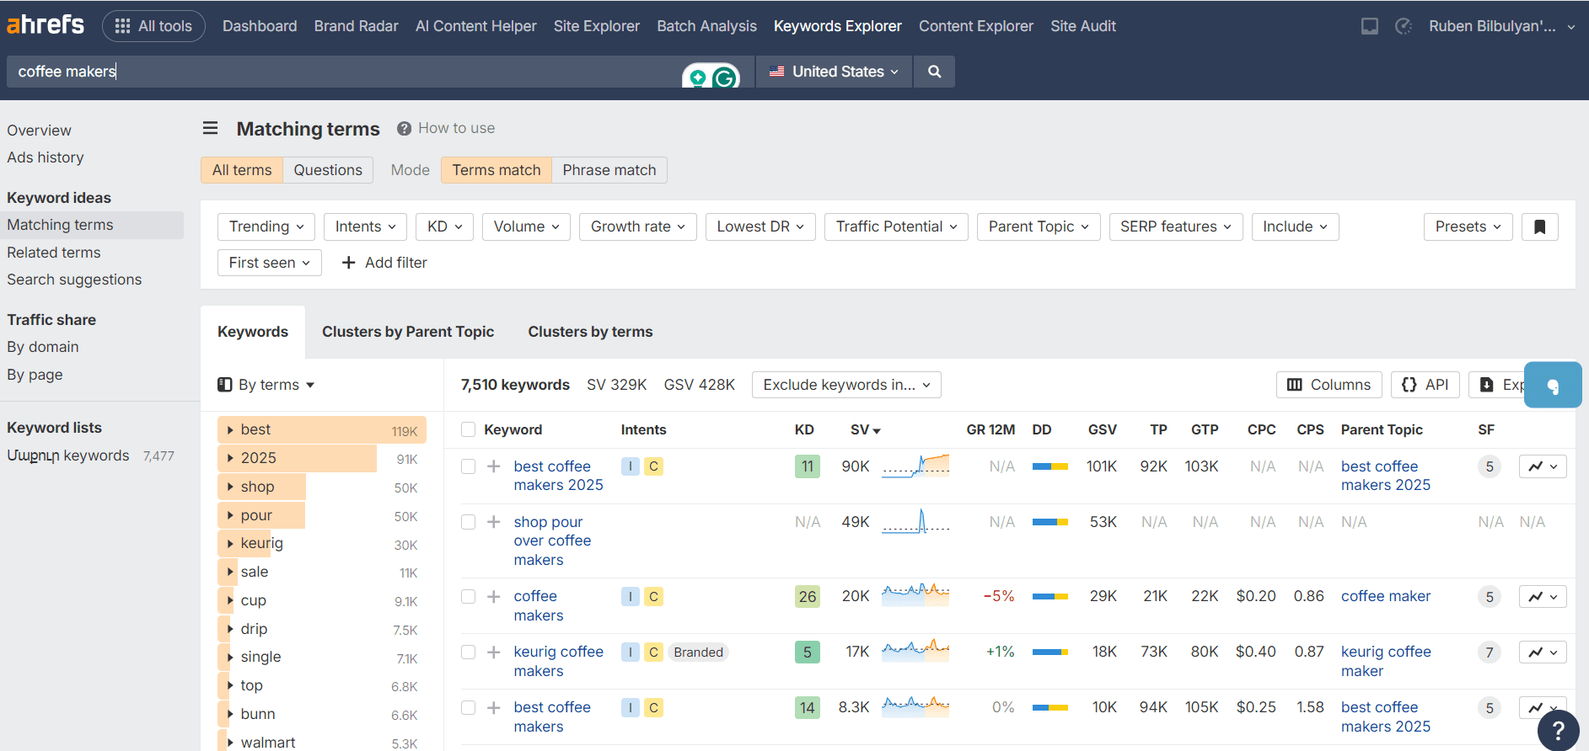Go to Related terms in sidebar
This screenshot has height=751, width=1589.
54,253
